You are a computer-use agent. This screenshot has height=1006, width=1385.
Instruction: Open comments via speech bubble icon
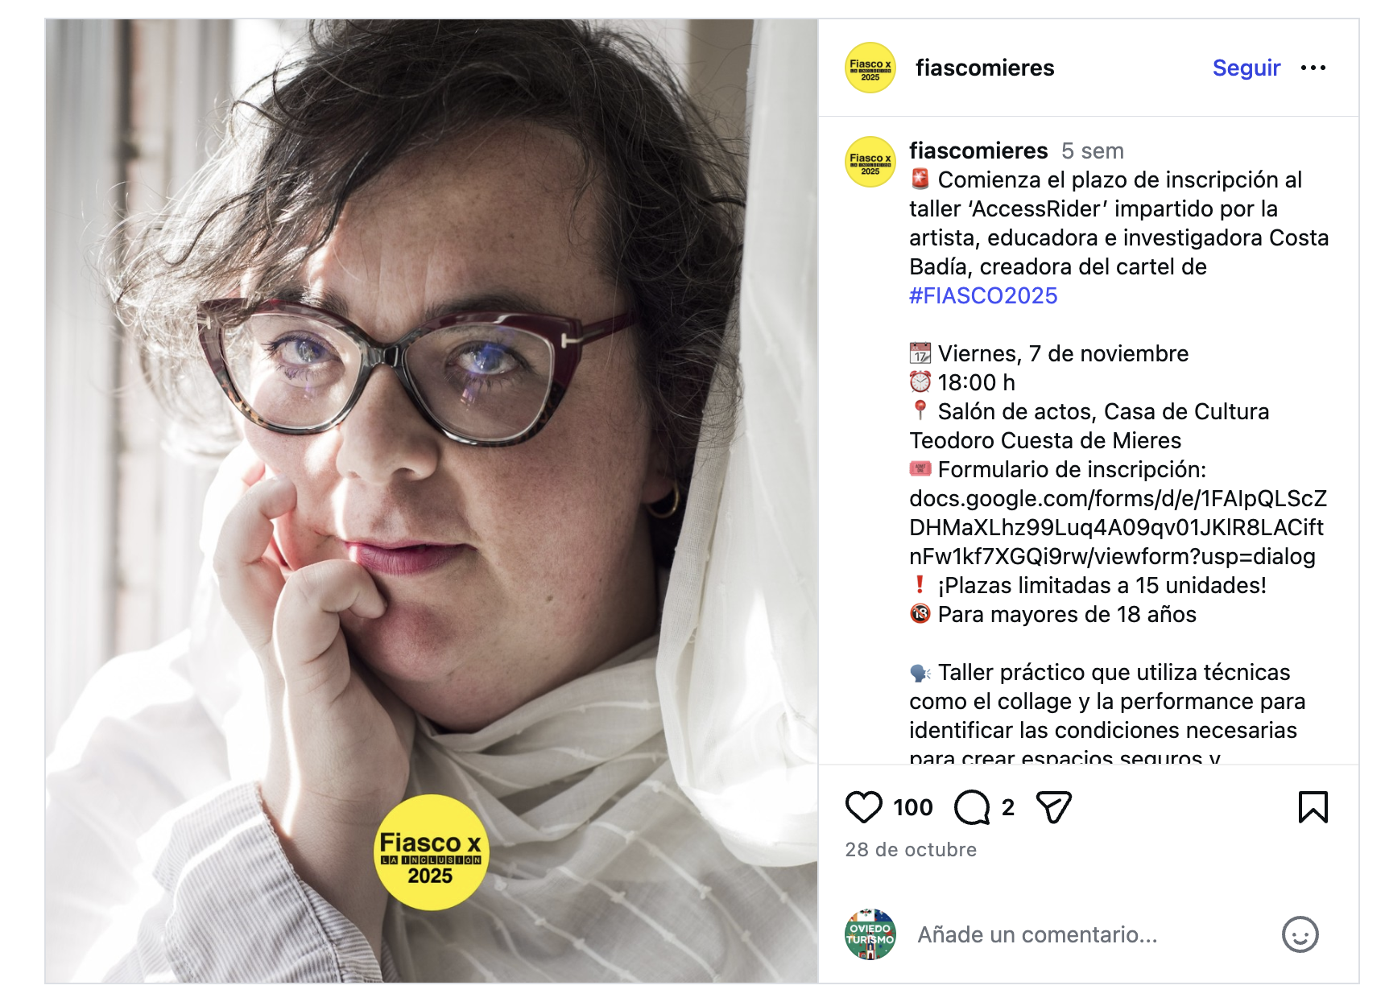(972, 807)
